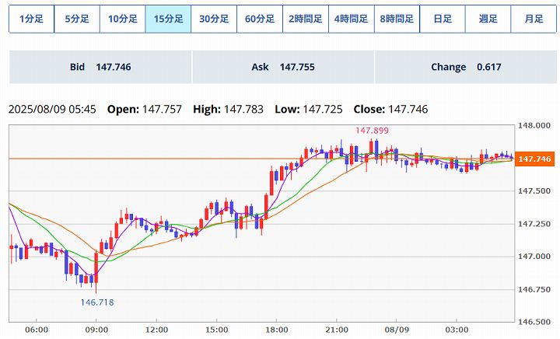Switch to the daily 日足 tab

point(443,19)
